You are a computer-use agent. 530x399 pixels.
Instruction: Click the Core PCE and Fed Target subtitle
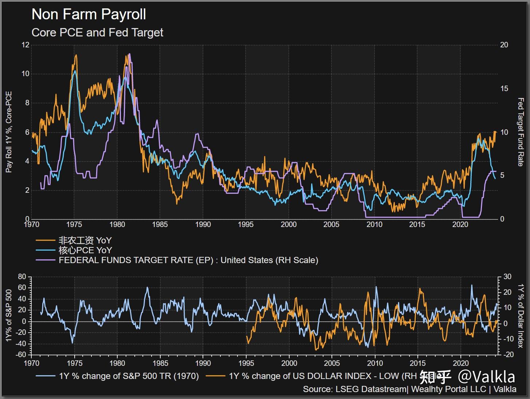pyautogui.click(x=97, y=32)
